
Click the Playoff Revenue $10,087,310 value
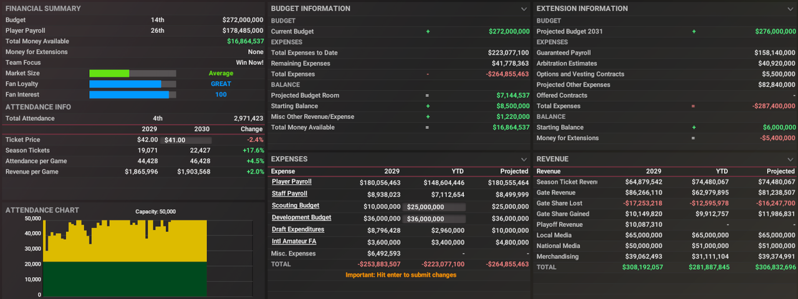(644, 224)
